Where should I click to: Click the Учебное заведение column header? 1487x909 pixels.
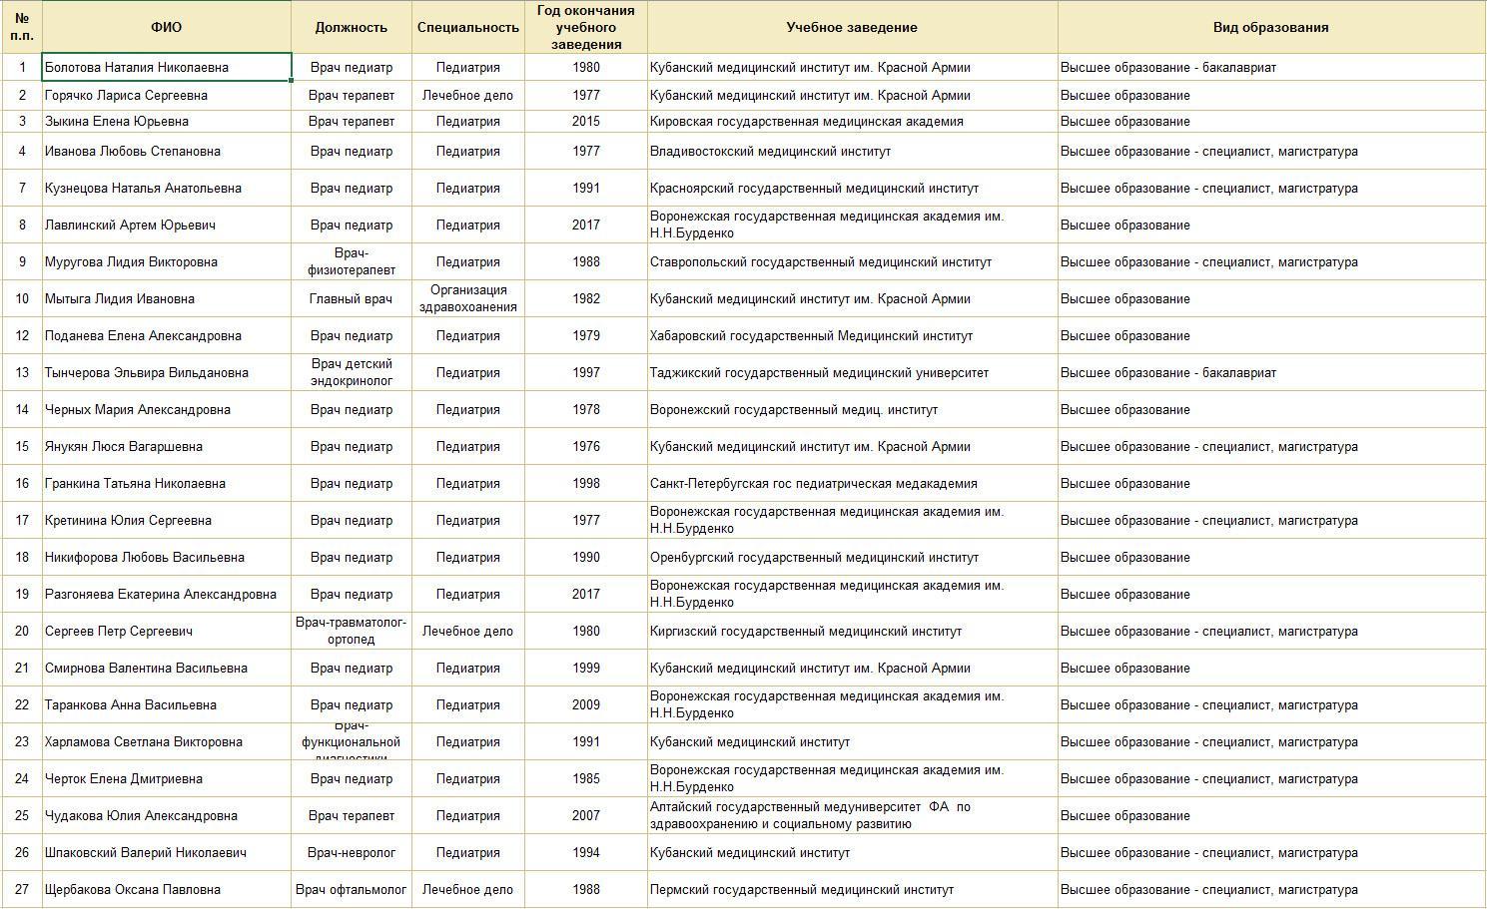coord(852,27)
